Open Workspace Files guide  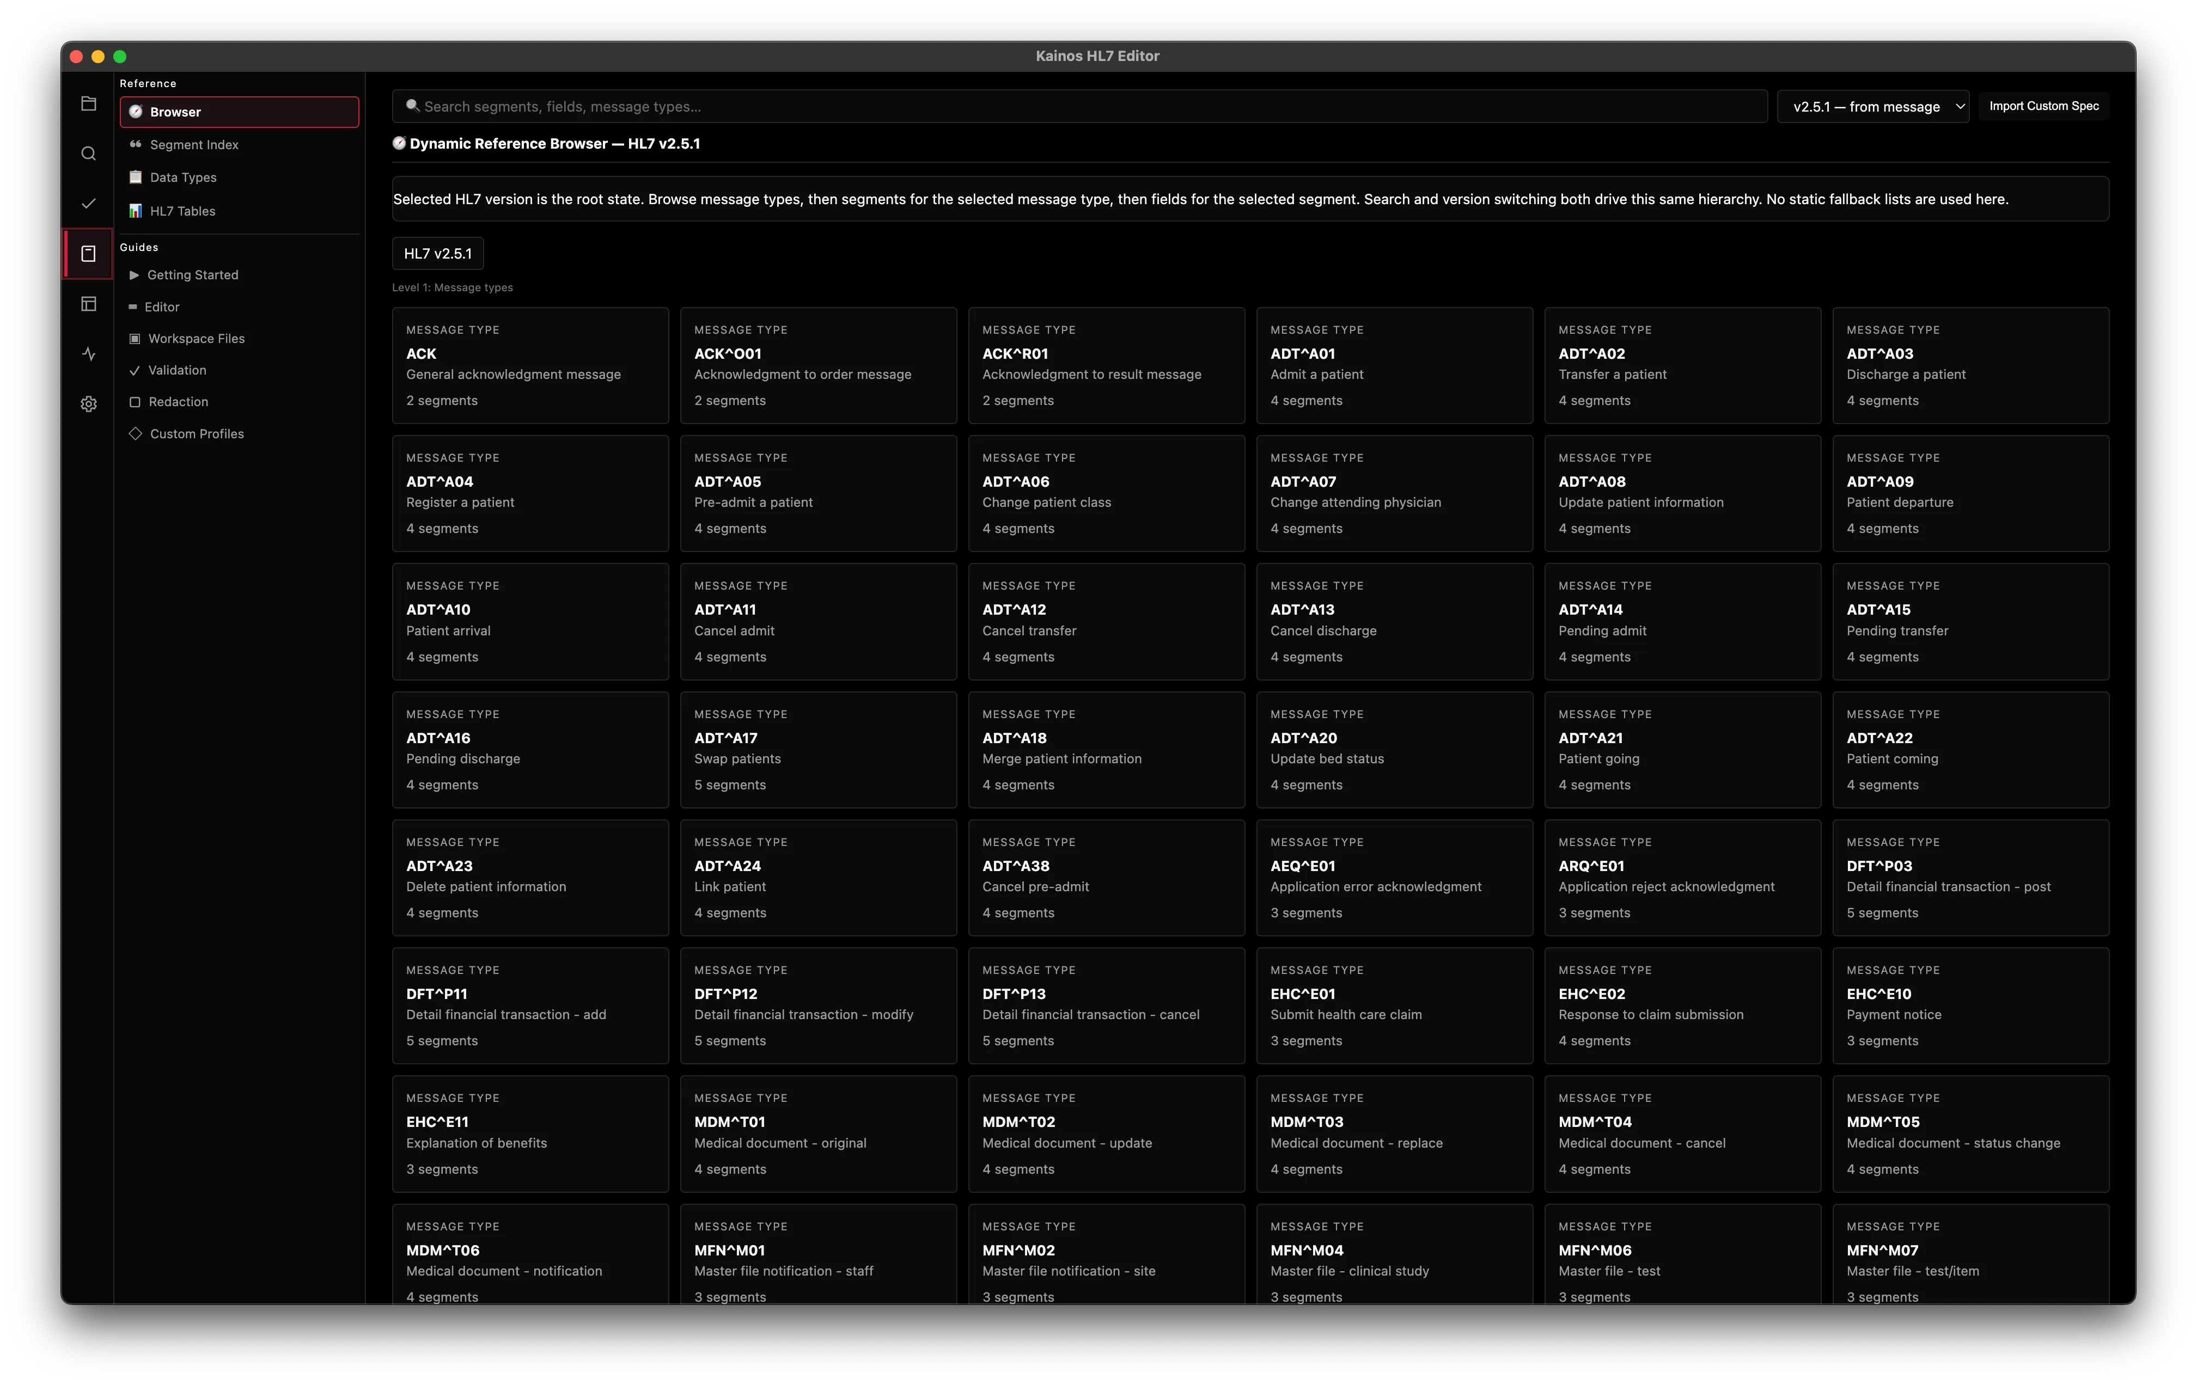pos(239,339)
